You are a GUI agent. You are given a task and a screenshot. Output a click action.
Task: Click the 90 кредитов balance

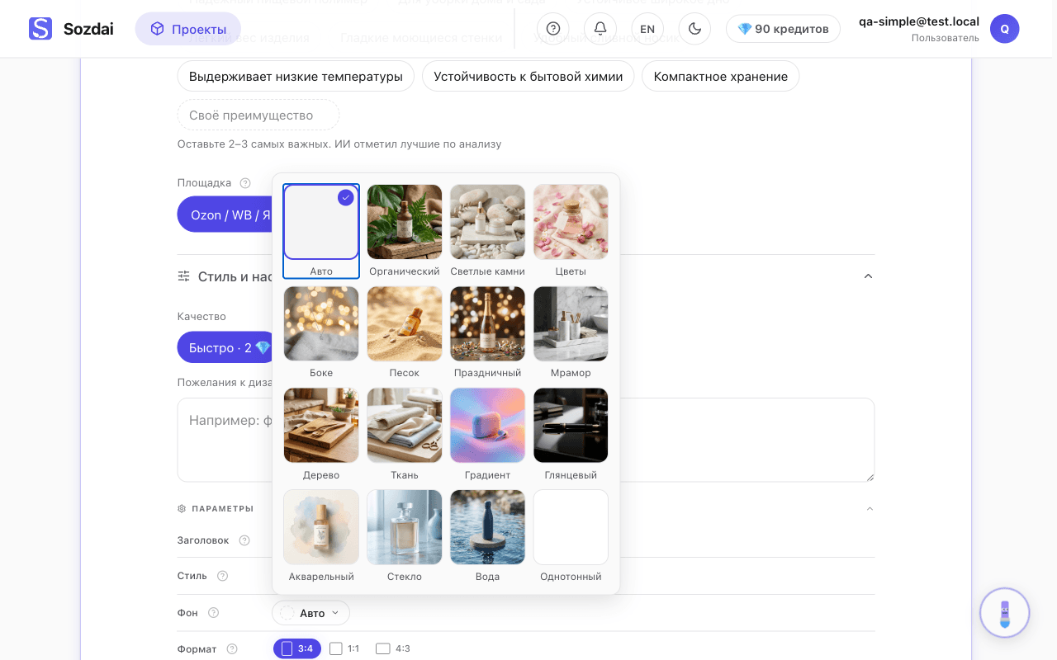(783, 29)
